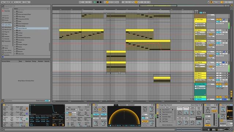The width and height of the screenshot is (234, 132).
Task: Open Bass 2 input type dropdown
Action: coord(211,41)
